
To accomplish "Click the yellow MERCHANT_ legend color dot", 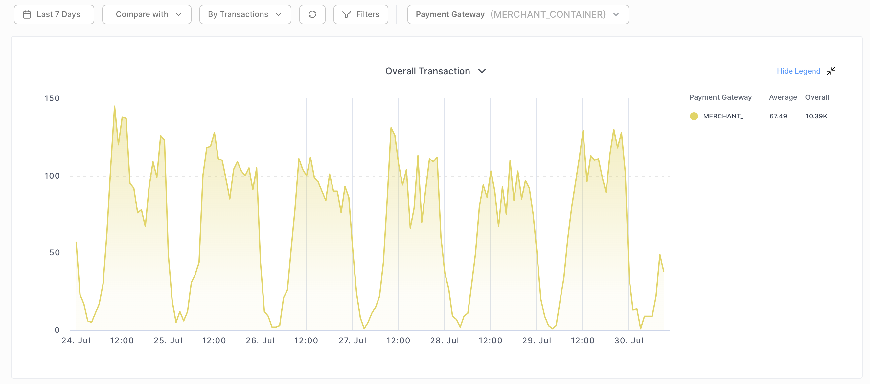I will (694, 116).
